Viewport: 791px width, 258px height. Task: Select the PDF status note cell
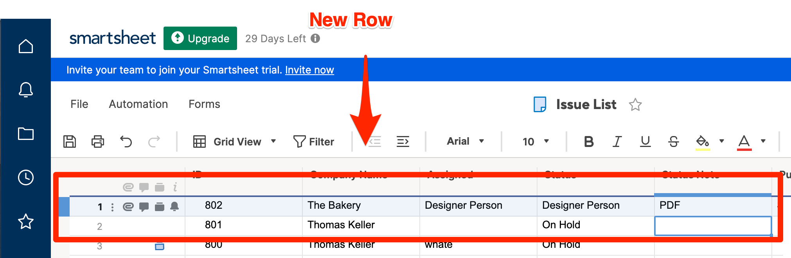(713, 206)
